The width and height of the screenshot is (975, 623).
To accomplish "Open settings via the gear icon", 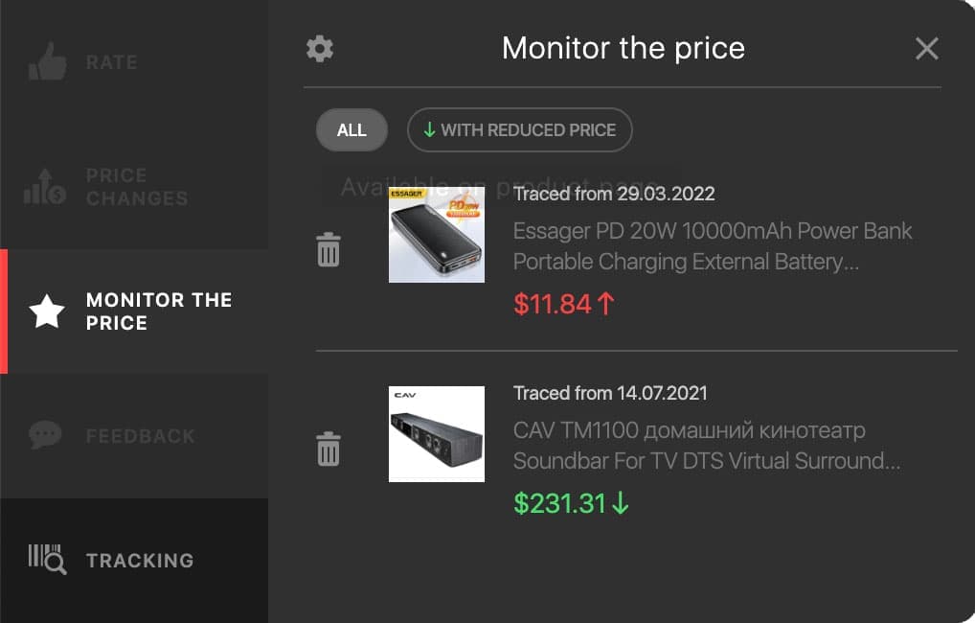I will point(320,49).
